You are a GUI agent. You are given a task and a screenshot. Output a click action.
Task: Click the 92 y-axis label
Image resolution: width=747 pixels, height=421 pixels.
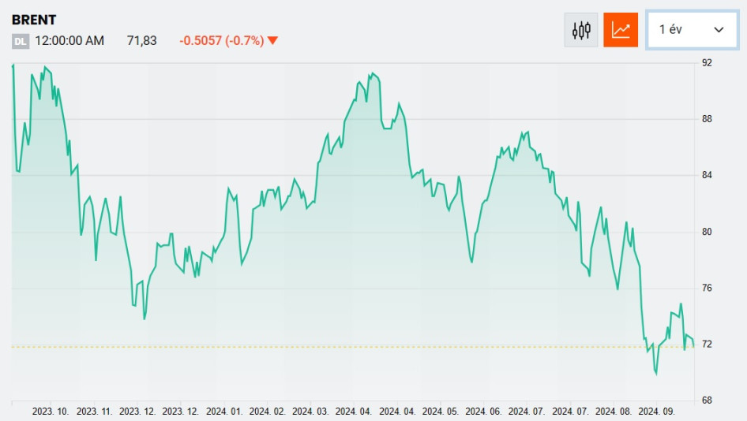[707, 63]
